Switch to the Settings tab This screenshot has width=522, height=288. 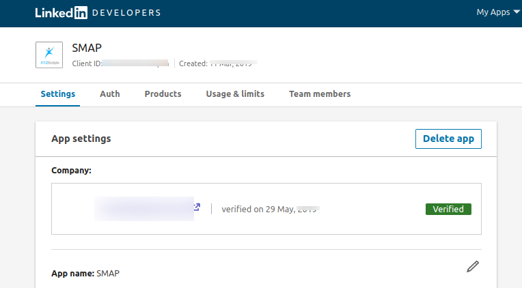coord(58,94)
